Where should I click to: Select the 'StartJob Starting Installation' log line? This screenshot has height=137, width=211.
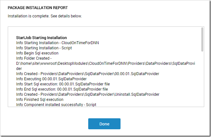41,38
